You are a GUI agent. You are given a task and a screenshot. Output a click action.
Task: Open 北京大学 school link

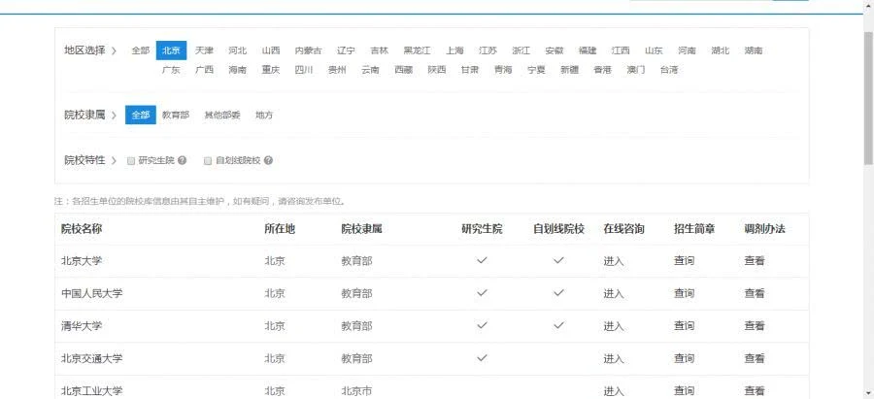coord(82,261)
